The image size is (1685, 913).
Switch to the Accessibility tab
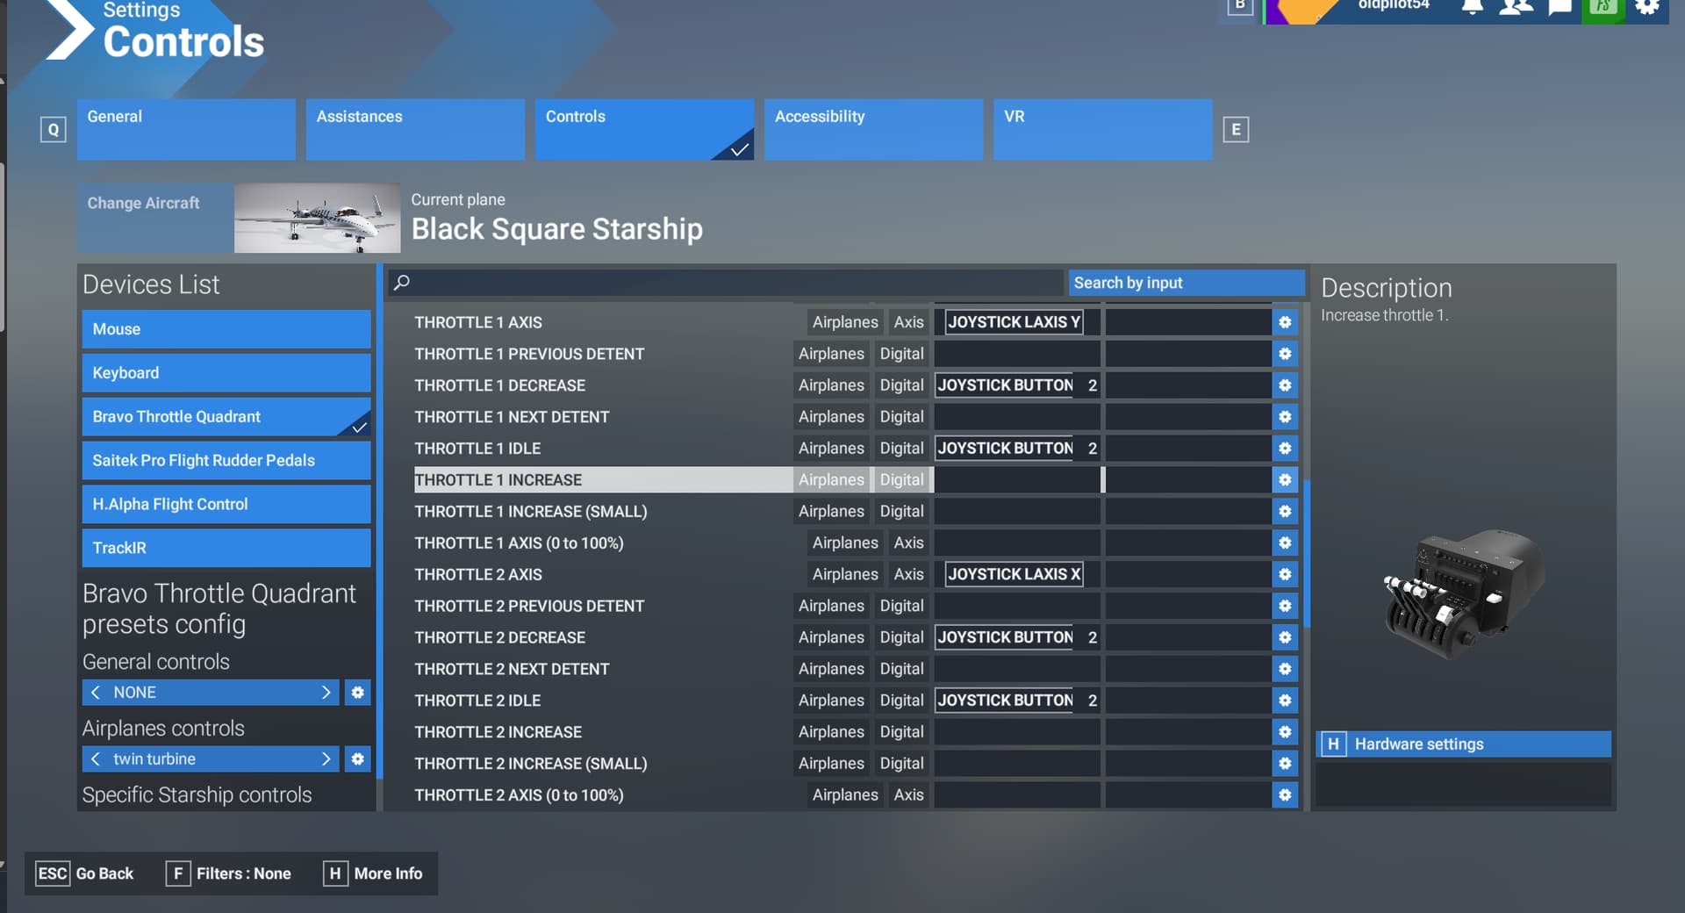[x=873, y=129]
